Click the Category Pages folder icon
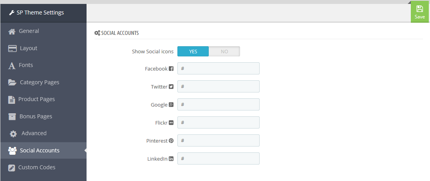This screenshot has width=430, height=181. tap(13, 83)
